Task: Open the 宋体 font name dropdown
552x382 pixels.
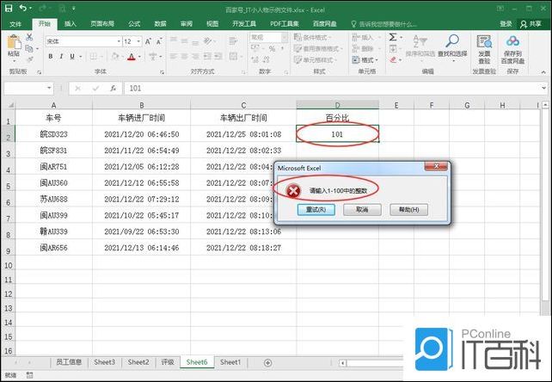Action: (x=80, y=40)
